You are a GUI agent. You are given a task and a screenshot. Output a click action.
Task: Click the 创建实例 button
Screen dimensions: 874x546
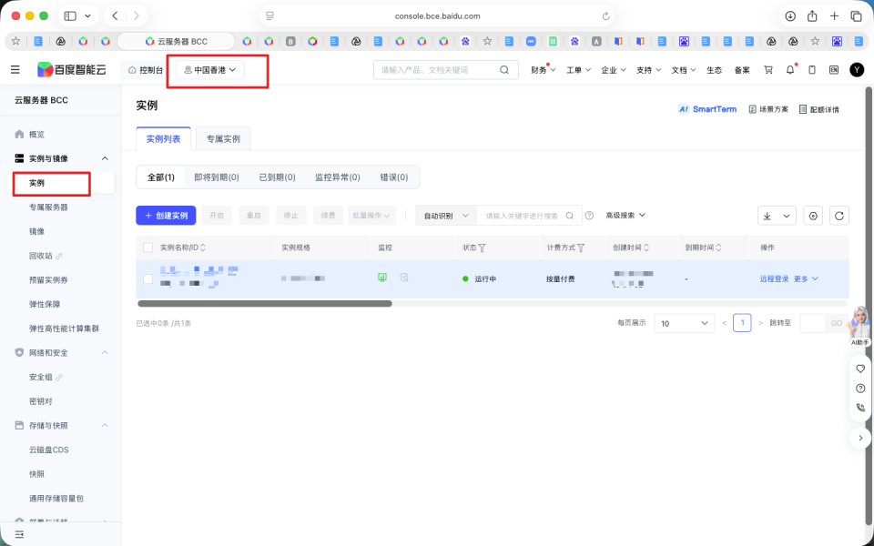coord(166,216)
